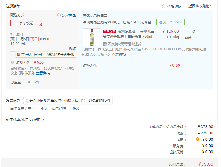Open the white wine product thumbnail
This screenshot has width=221, height=167.
click(x=92, y=37)
